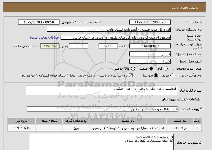Screen dimensions: 212x150
Task: Click the delivery city field شیراز
Action: [x=150, y=61]
